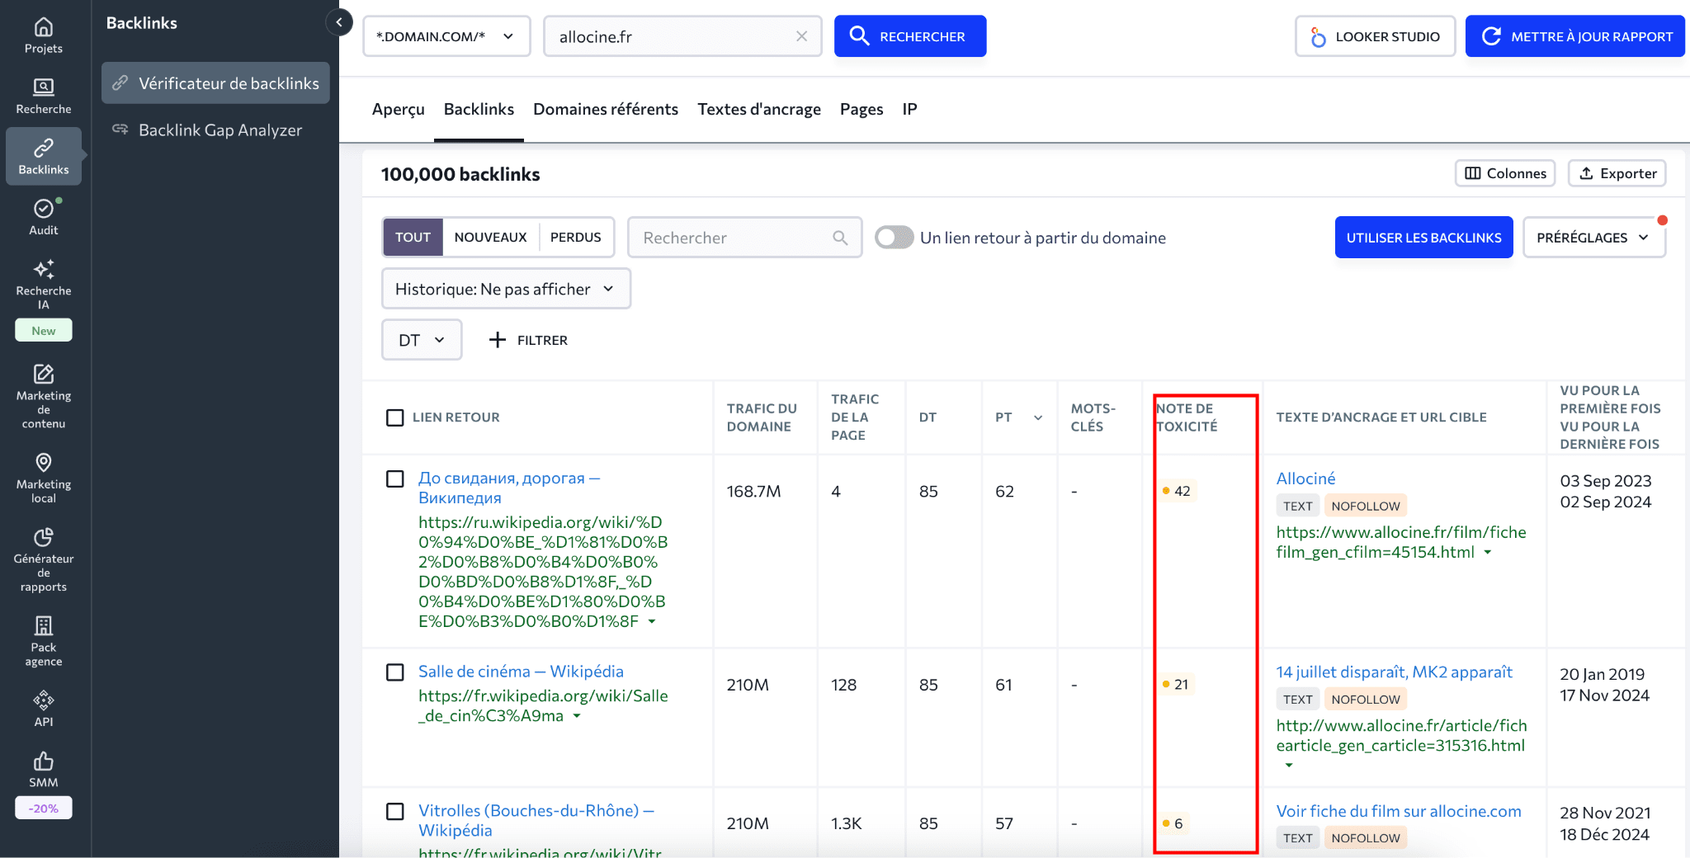This screenshot has width=1690, height=858.
Task: Check the До свидания, дорогая row
Action: 395,478
